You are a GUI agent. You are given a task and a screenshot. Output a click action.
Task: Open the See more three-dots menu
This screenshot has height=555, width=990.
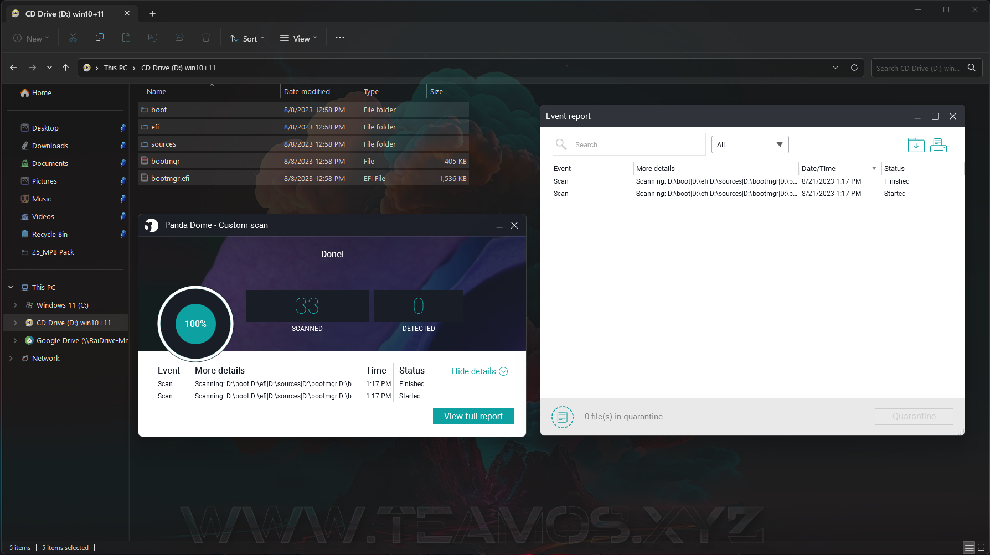point(340,38)
